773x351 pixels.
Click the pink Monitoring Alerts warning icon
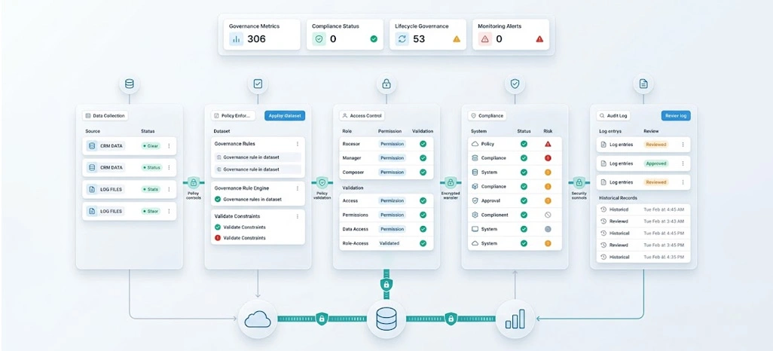coord(485,39)
